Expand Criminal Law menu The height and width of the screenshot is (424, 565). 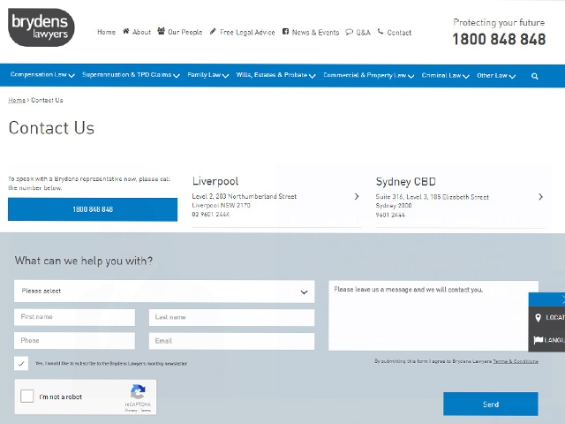click(445, 75)
